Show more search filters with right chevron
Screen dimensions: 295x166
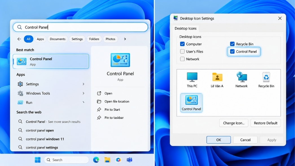coord(125,39)
